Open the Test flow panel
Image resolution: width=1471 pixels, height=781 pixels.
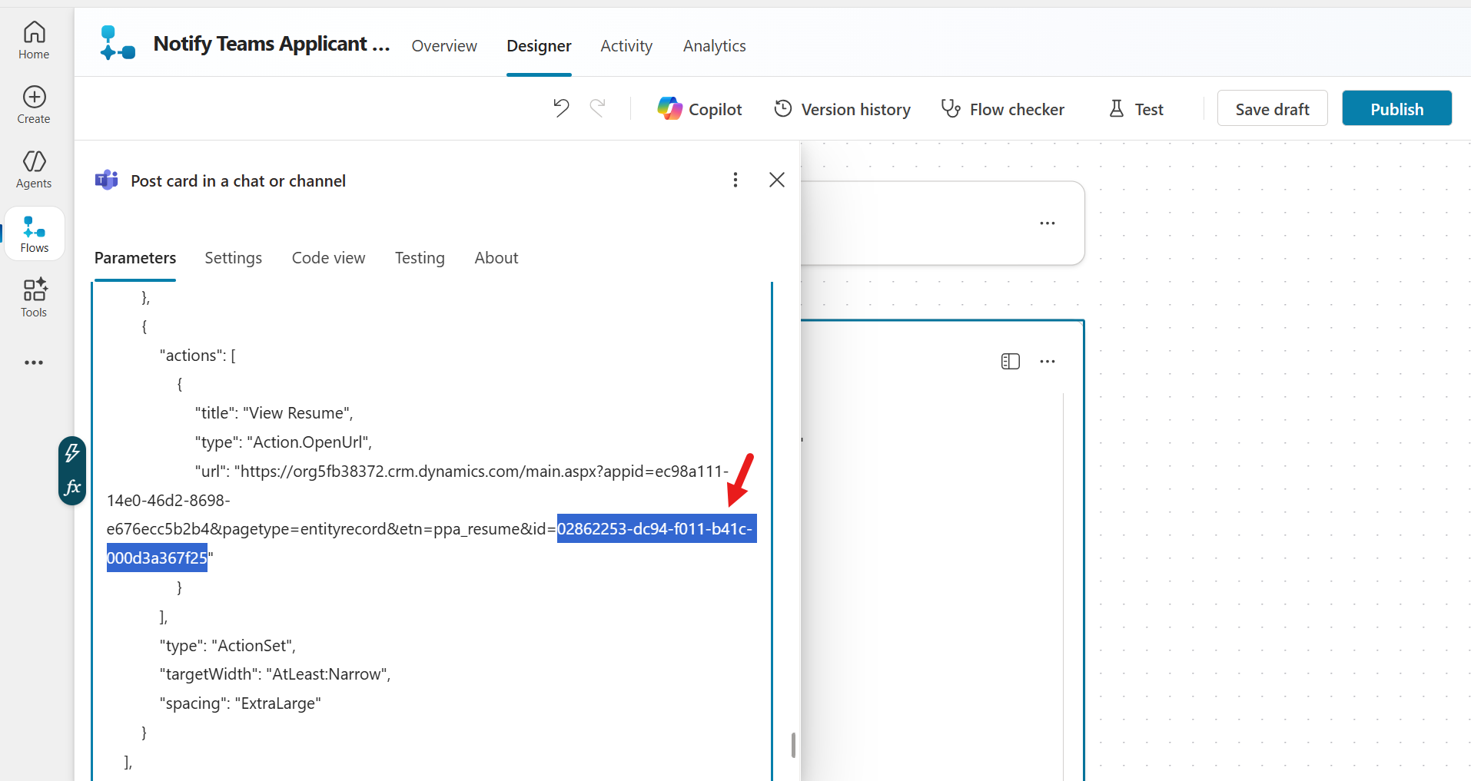(x=1136, y=108)
